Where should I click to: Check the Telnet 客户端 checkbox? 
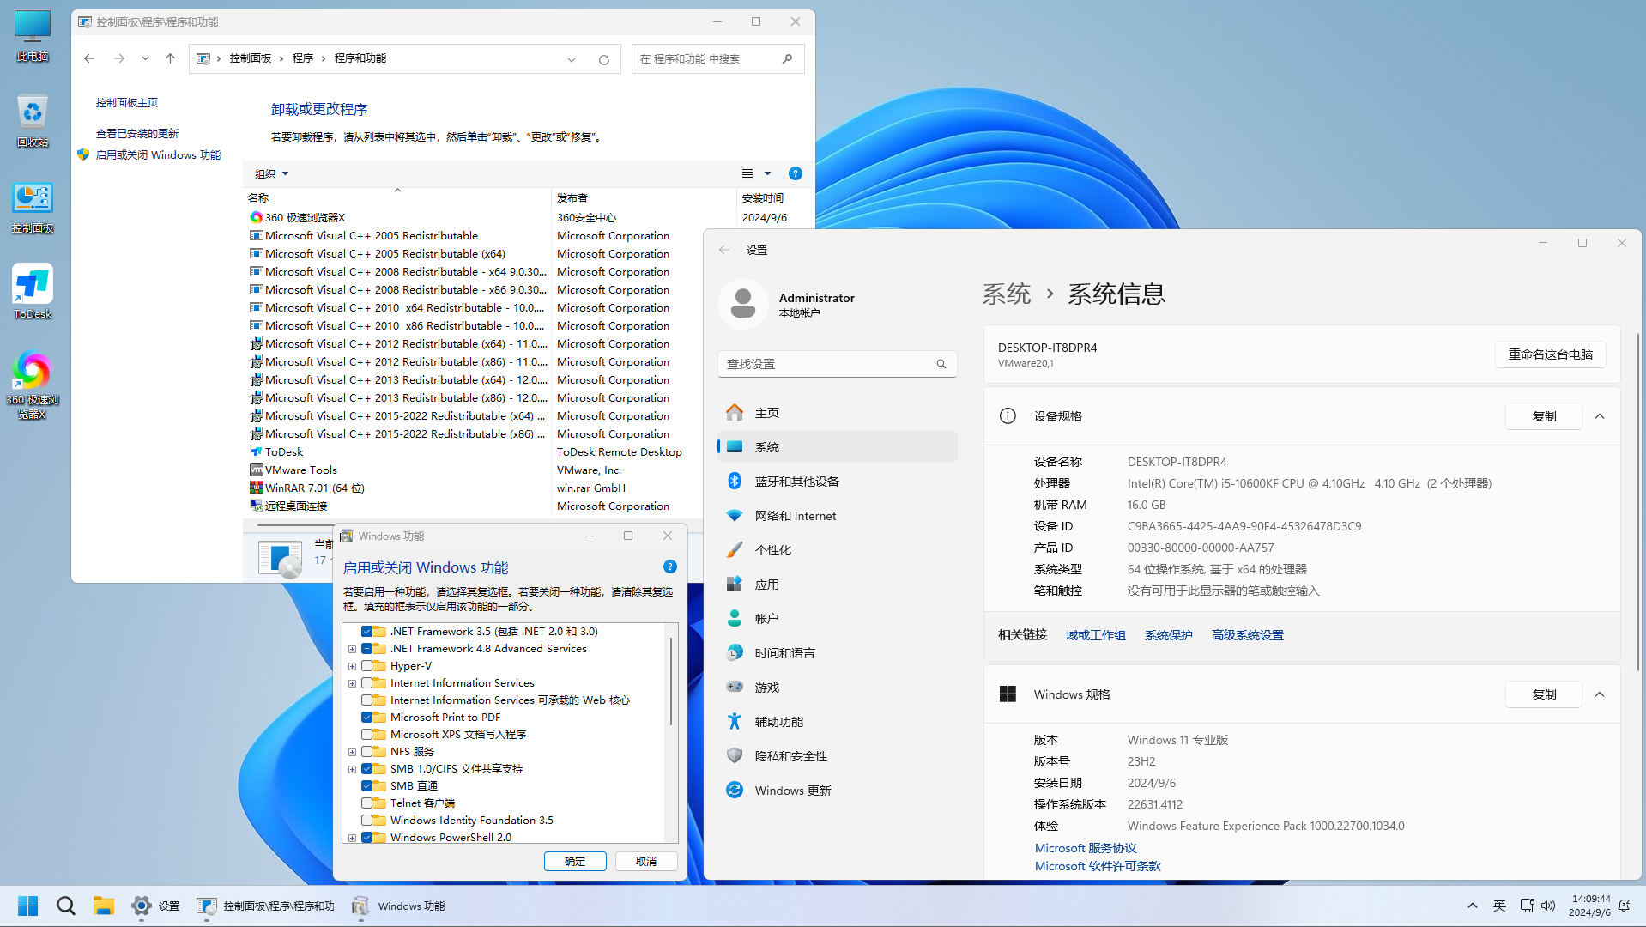click(367, 803)
